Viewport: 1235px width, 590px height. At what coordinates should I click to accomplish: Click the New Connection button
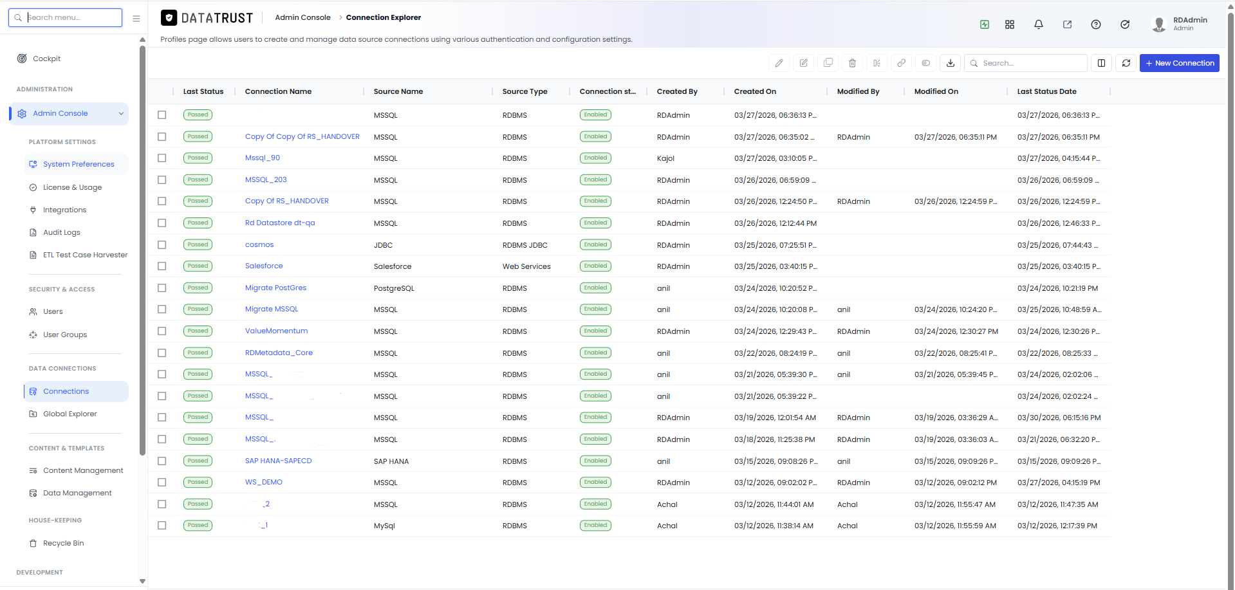click(x=1180, y=63)
